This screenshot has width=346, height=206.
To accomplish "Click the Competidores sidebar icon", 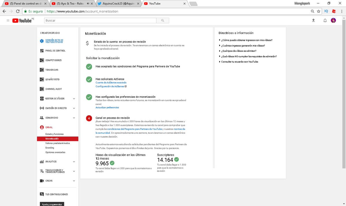I will (42, 60).
